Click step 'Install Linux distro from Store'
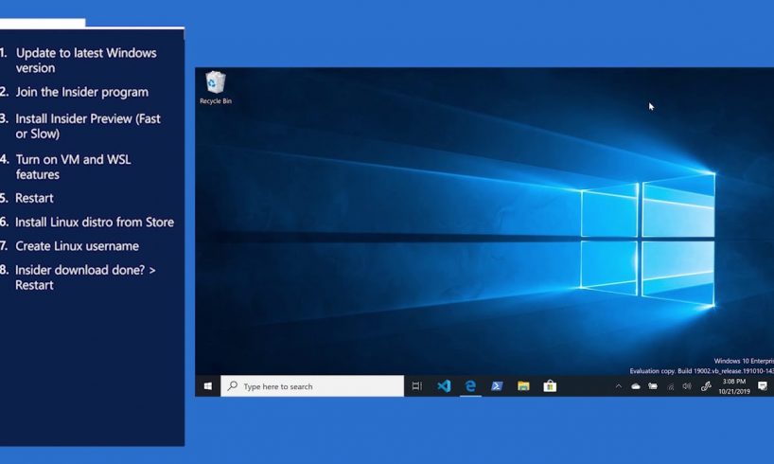Image resolution: width=774 pixels, height=464 pixels. [95, 223]
